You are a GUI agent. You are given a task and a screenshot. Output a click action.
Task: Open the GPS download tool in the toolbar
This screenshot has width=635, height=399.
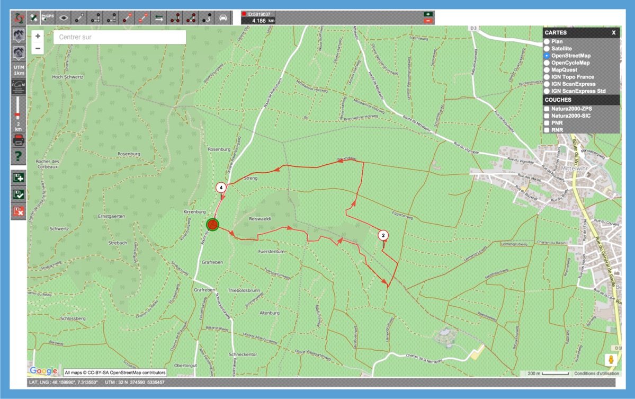pyautogui.click(x=48, y=16)
